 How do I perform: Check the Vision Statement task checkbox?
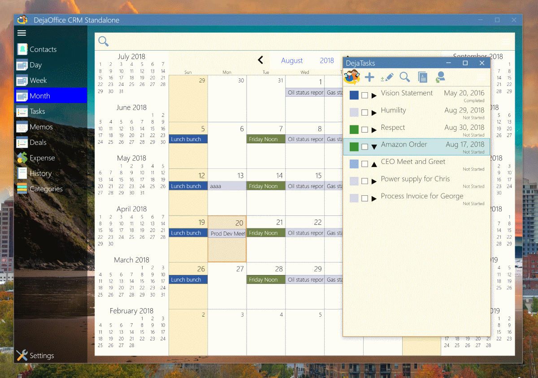(x=365, y=95)
